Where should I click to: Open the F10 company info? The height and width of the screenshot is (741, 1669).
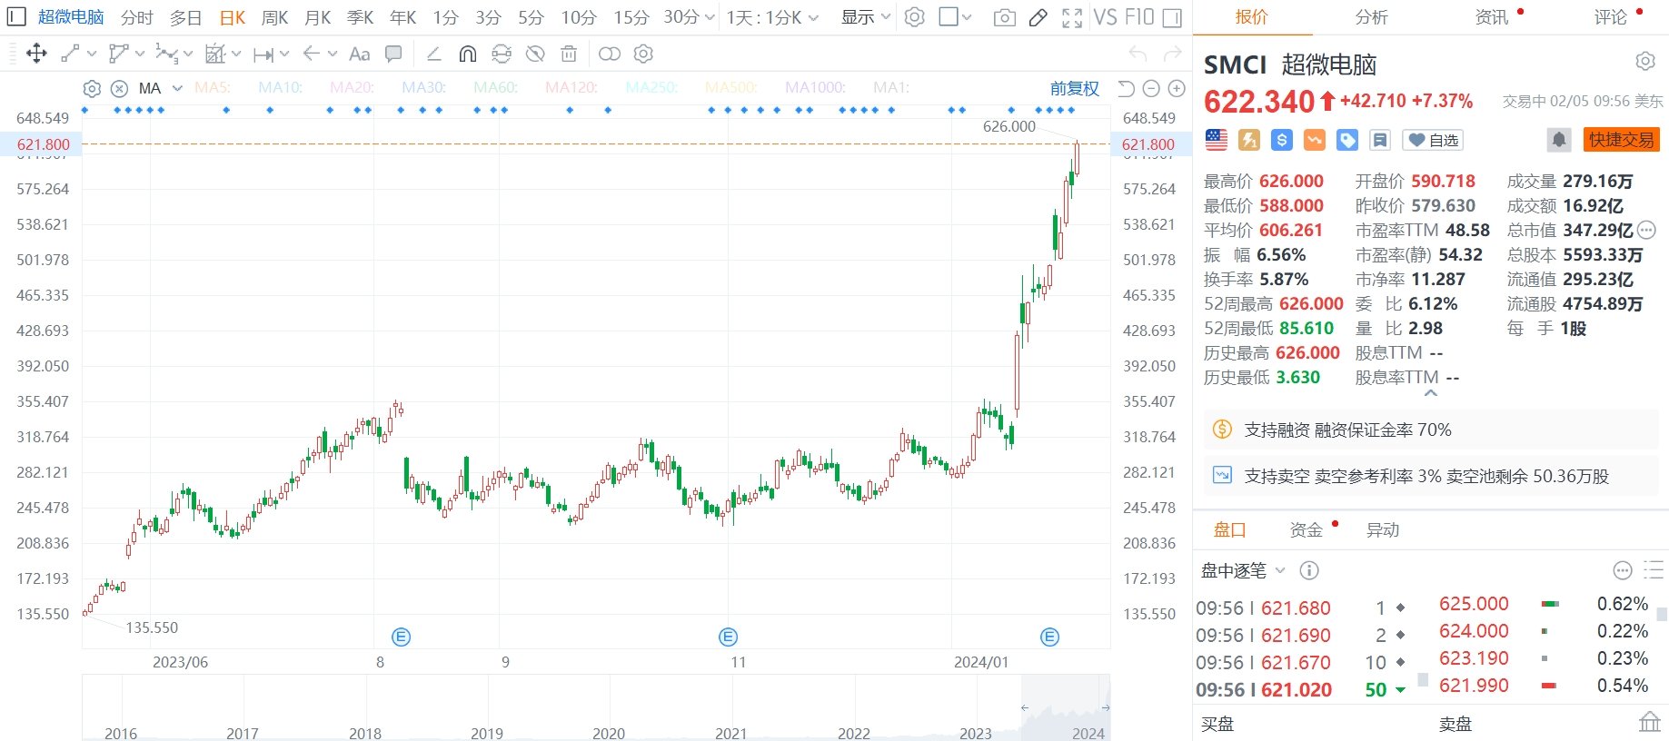pyautogui.click(x=1139, y=17)
